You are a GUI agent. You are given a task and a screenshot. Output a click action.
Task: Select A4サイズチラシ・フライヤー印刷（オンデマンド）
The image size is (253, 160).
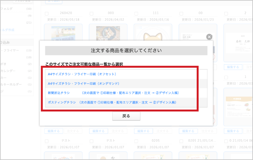83,83
